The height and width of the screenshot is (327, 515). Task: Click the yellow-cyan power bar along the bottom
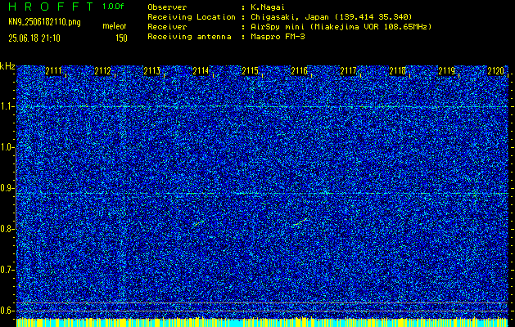click(x=262, y=322)
